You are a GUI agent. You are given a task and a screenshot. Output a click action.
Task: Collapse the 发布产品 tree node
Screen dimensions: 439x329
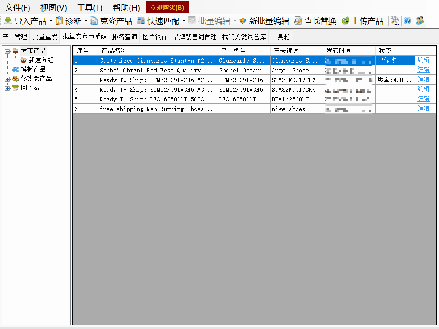(x=7, y=51)
